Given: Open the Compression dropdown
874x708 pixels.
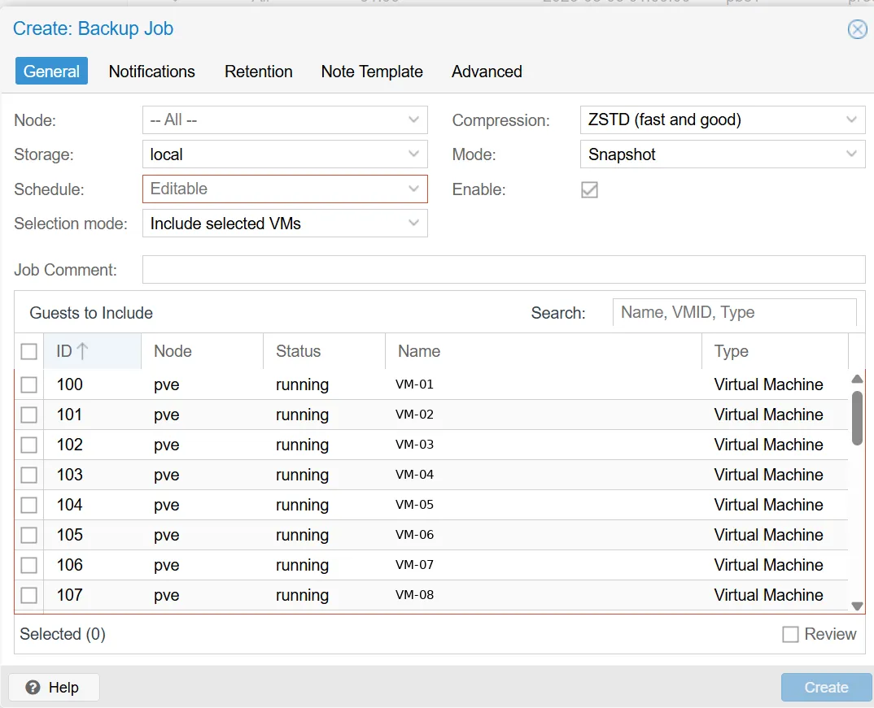Looking at the screenshot, I should tap(723, 119).
